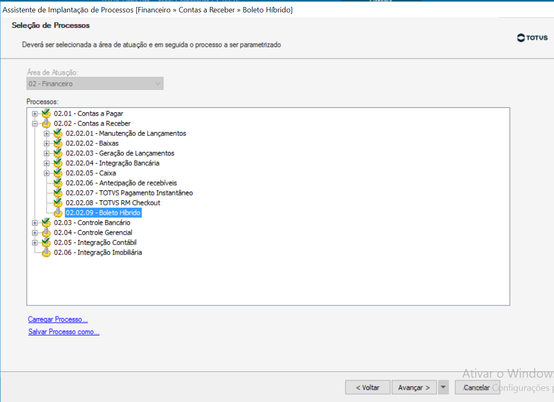Advance with the Avançar button

point(414,387)
